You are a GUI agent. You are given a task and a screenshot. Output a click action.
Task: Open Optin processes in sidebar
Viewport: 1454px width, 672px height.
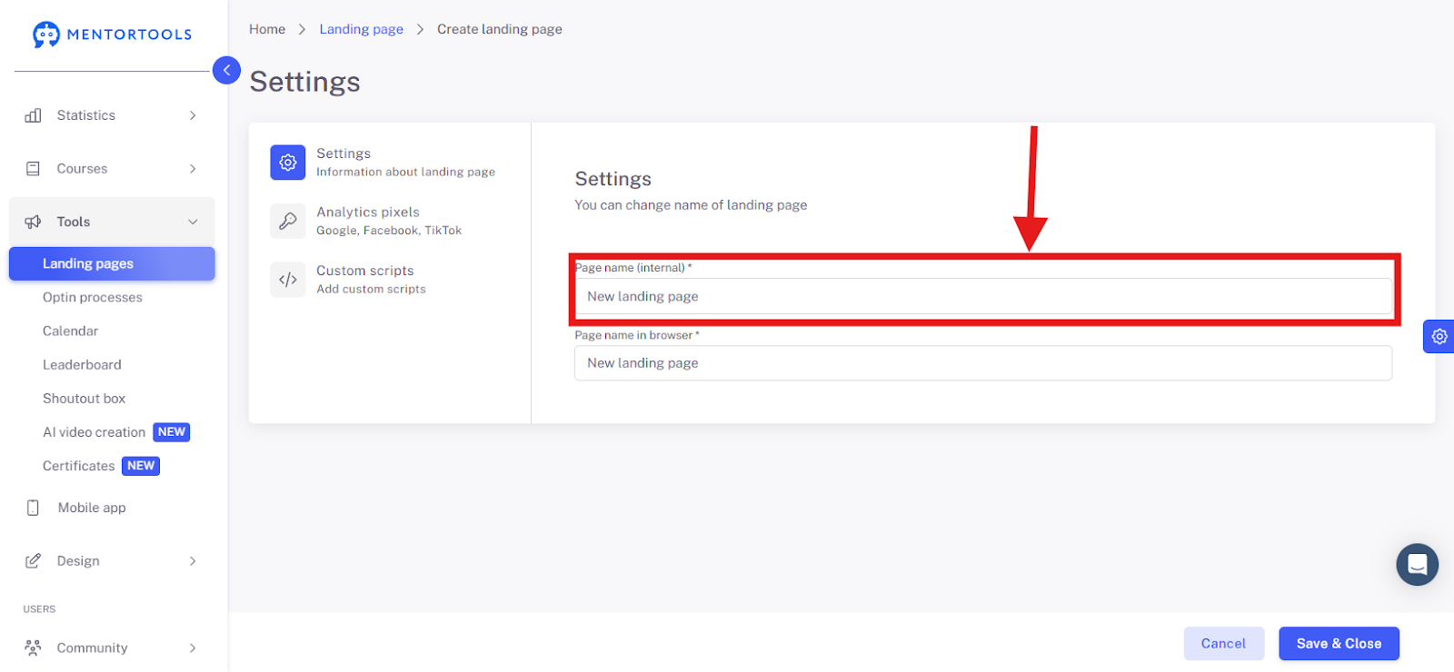point(93,297)
